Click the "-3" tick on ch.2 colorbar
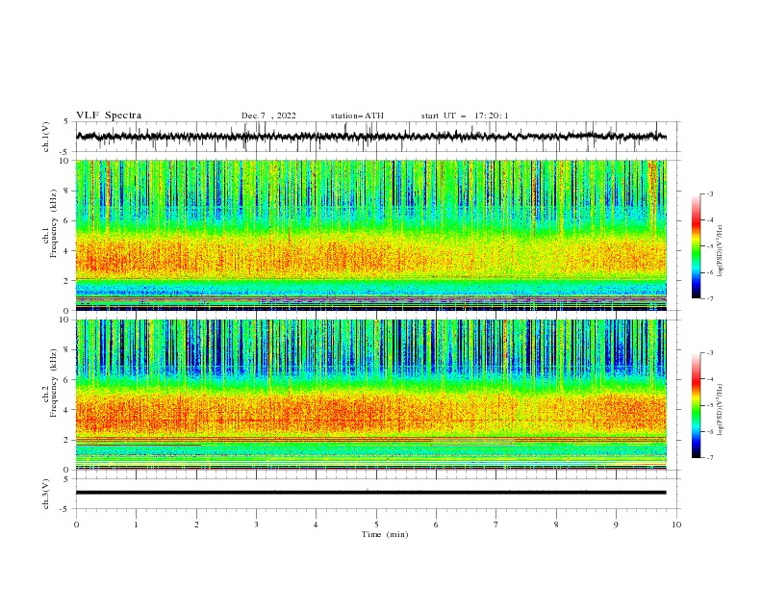 (x=709, y=353)
